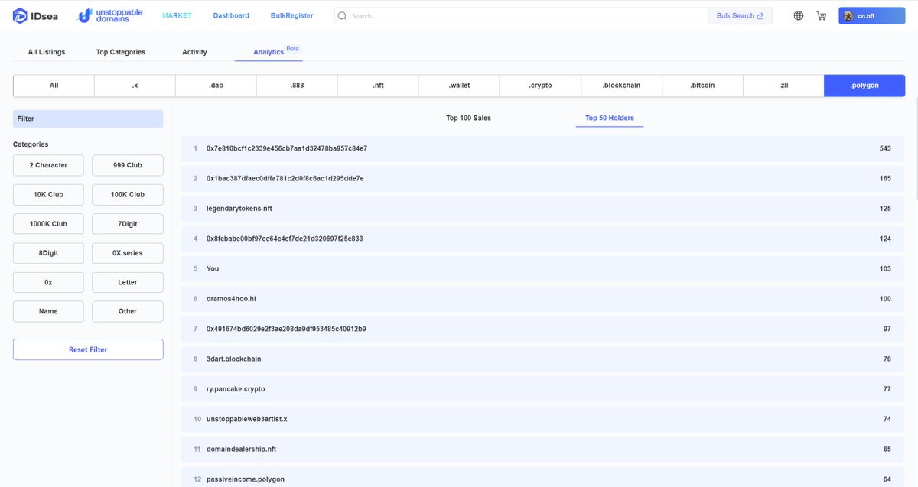Select the .polygon highlighted filter
Image resolution: width=918 pixels, height=487 pixels.
[864, 85]
